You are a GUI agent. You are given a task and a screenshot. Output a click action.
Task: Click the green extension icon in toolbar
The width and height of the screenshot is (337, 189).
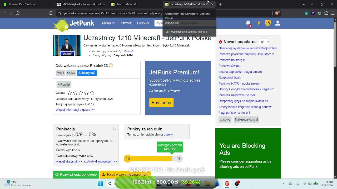[x=306, y=13]
